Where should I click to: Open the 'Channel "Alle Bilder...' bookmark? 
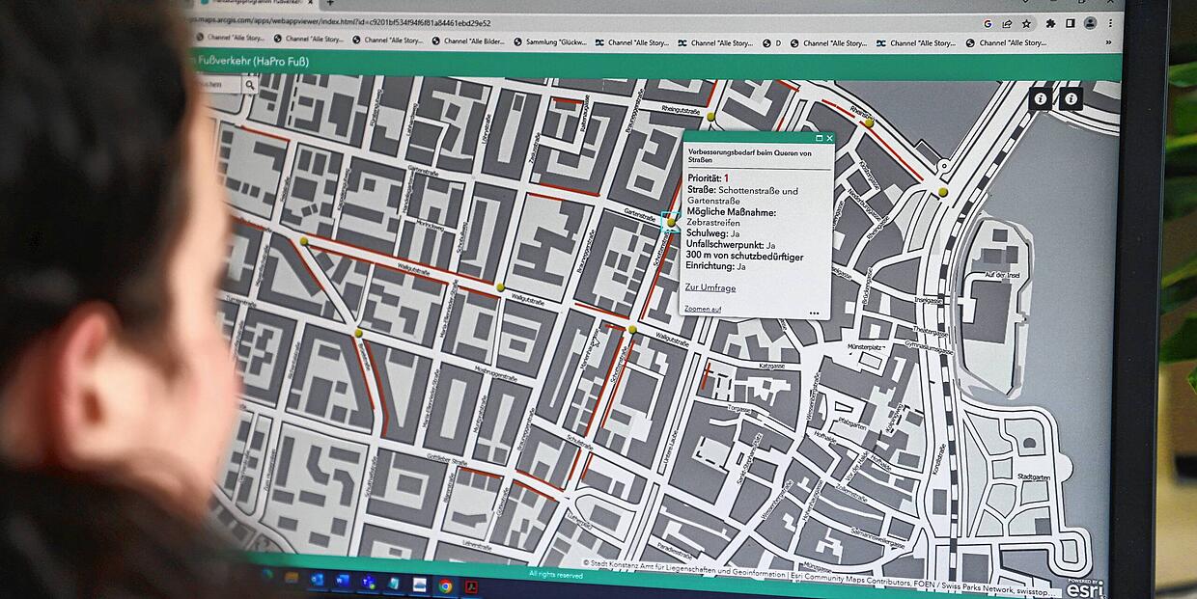tap(469, 41)
